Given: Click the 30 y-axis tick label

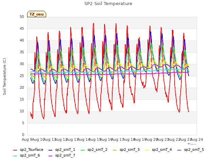Looking at the screenshot, I should 22,64.
